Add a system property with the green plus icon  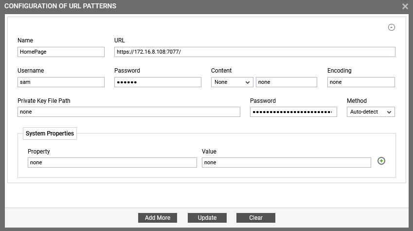coord(381,161)
